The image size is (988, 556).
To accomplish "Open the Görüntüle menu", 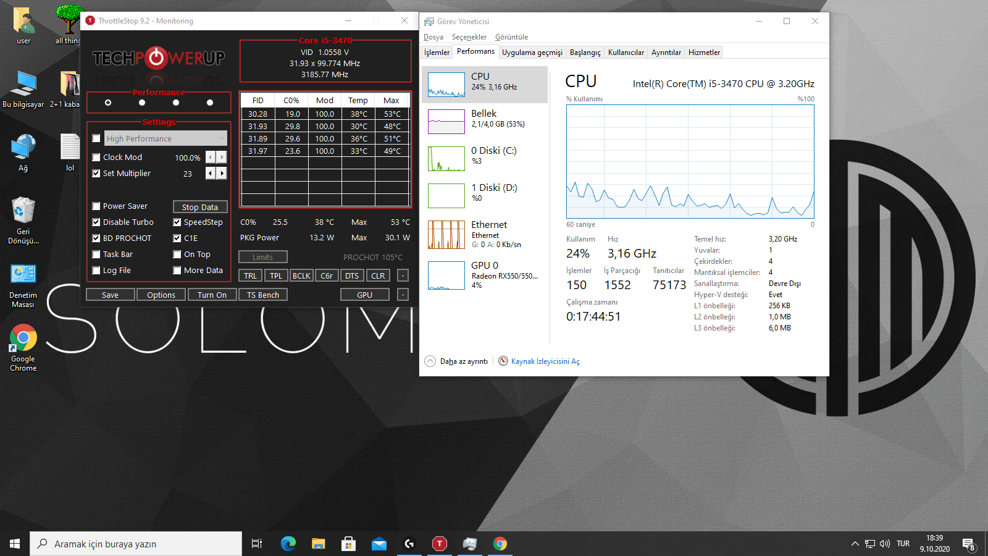I will pos(512,37).
